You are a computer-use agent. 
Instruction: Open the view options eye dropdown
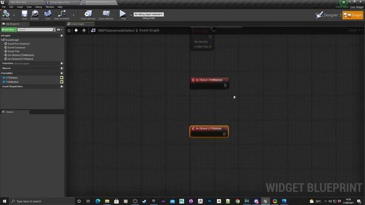pyautogui.click(x=59, y=30)
